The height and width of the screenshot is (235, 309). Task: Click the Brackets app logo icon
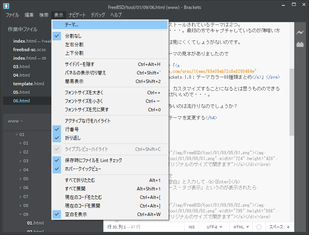click(6, 6)
